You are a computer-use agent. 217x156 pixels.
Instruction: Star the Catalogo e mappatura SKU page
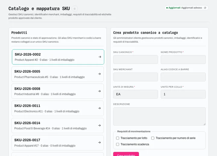coord(75,9)
